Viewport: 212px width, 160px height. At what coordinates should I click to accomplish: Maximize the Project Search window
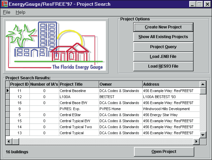pyautogui.click(x=200, y=4)
